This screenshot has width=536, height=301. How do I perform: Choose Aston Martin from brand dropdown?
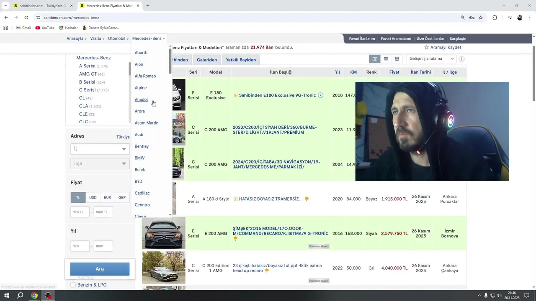tap(147, 123)
